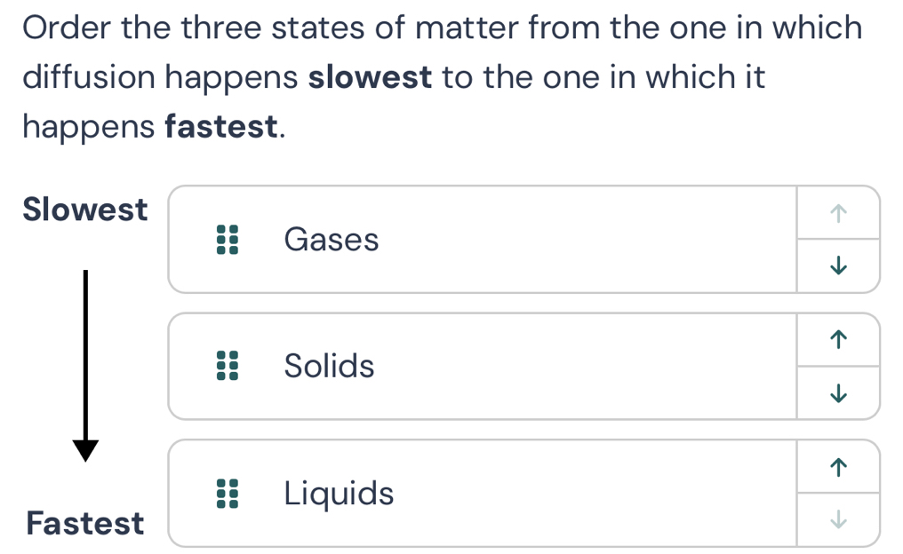
Task: Move Liquids up with its up arrow
Action: (837, 466)
